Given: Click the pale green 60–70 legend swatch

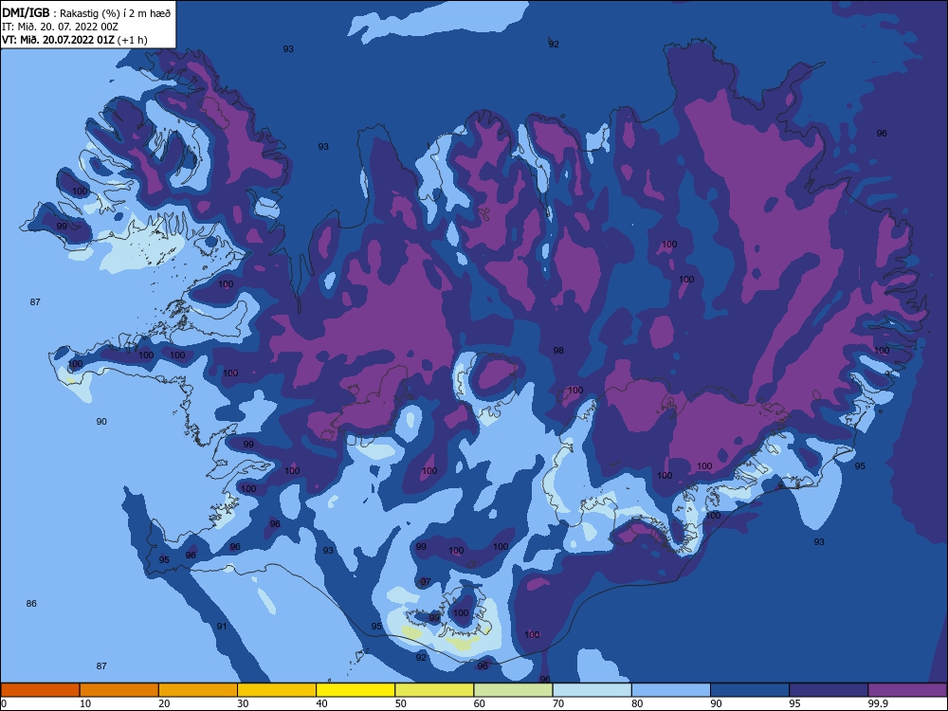Looking at the screenshot, I should [513, 690].
